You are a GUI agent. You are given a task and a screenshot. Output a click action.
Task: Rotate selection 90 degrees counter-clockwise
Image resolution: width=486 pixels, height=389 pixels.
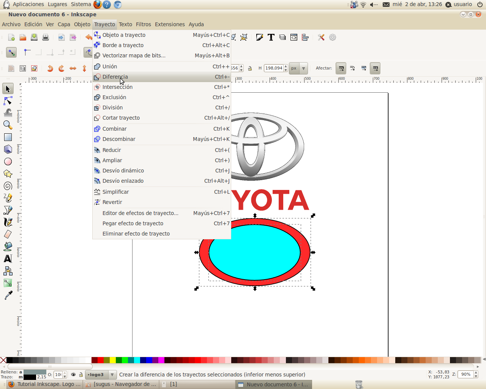click(x=50, y=68)
